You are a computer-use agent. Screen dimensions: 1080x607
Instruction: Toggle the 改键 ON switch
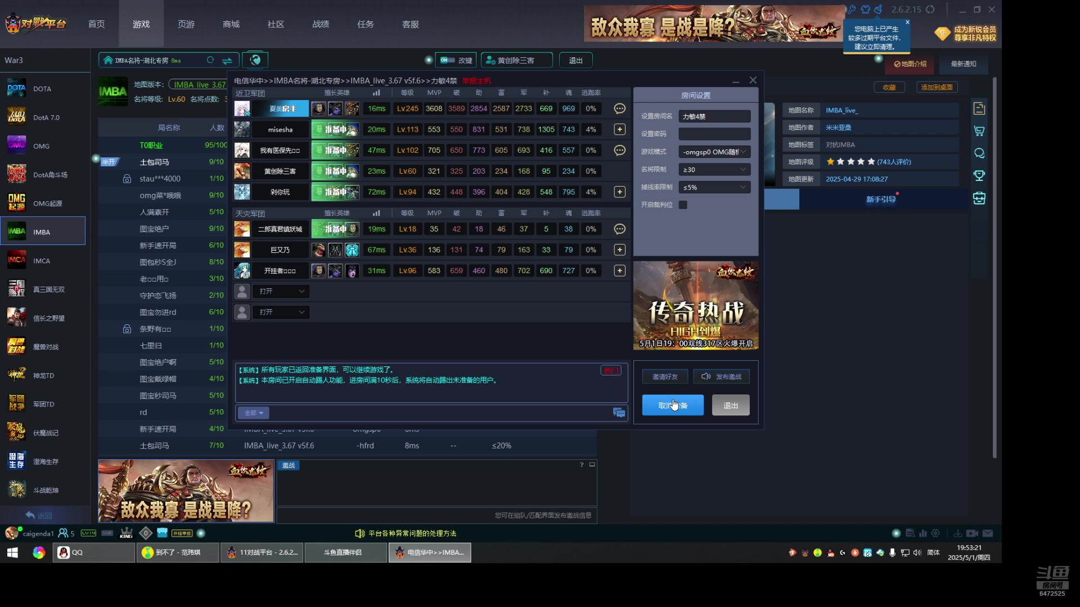[x=448, y=60]
